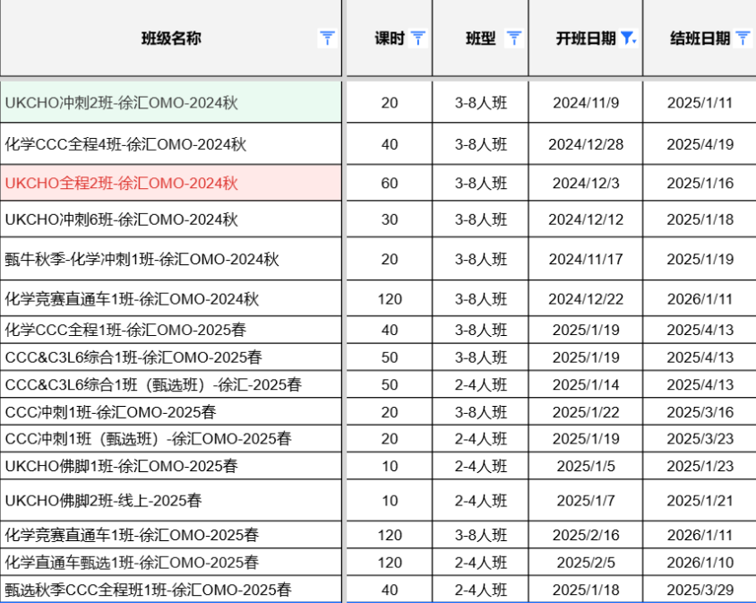Select 开班日期 cell 2025/1/7
The image size is (756, 603).
click(x=585, y=500)
